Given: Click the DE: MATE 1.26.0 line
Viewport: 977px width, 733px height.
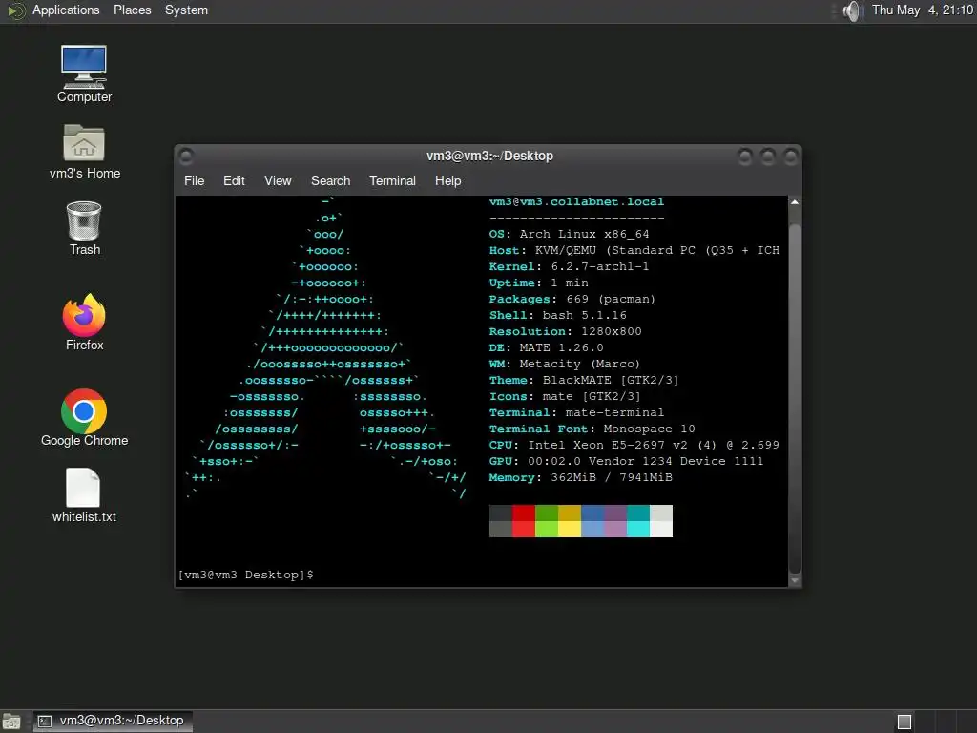Looking at the screenshot, I should (x=546, y=347).
